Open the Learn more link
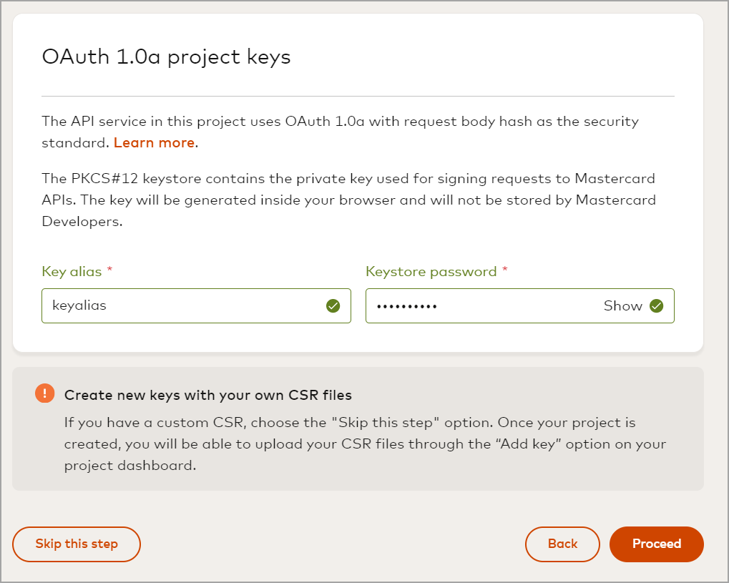This screenshot has width=729, height=583. point(155,142)
